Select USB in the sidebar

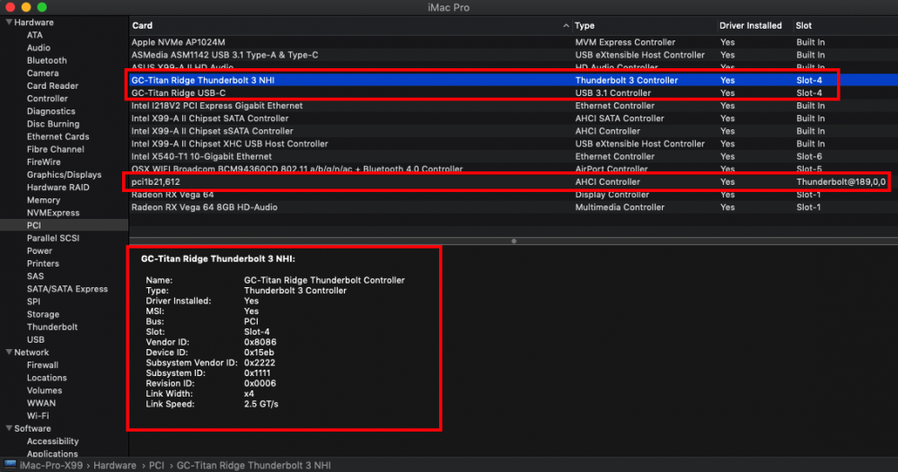pyautogui.click(x=36, y=340)
